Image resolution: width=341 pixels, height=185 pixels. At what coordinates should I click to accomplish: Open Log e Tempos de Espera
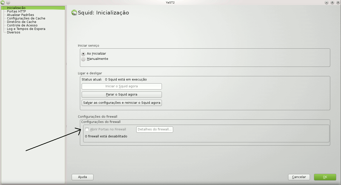(x=26, y=29)
